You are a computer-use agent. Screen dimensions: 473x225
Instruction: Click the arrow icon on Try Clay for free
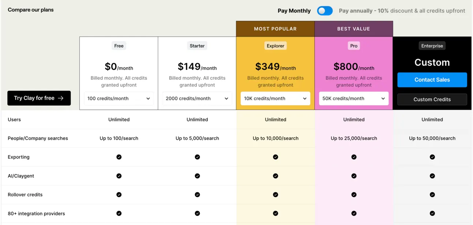tap(61, 98)
